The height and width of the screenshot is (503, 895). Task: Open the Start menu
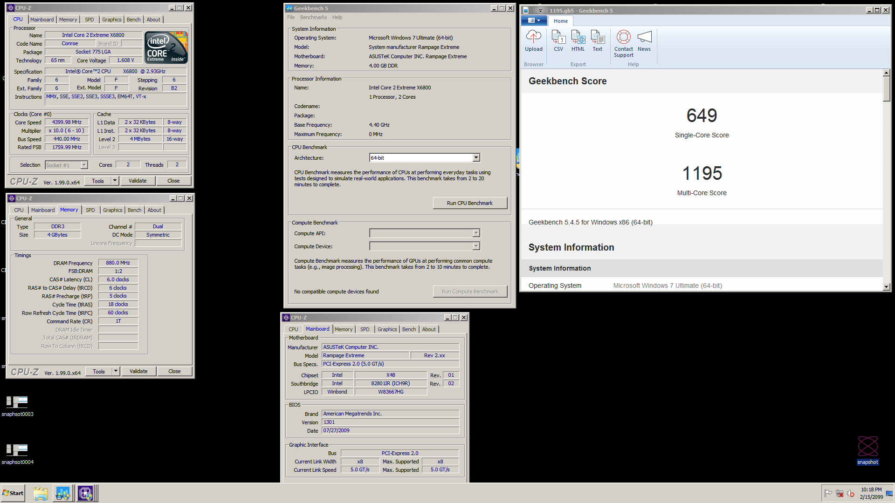tap(13, 493)
